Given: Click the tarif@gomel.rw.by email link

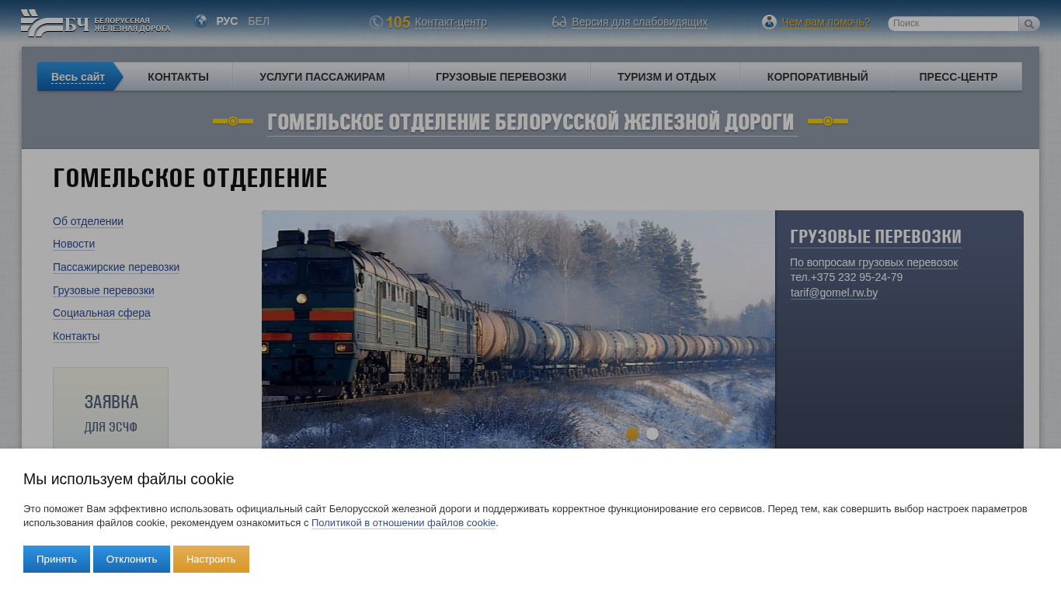Looking at the screenshot, I should click(x=834, y=293).
